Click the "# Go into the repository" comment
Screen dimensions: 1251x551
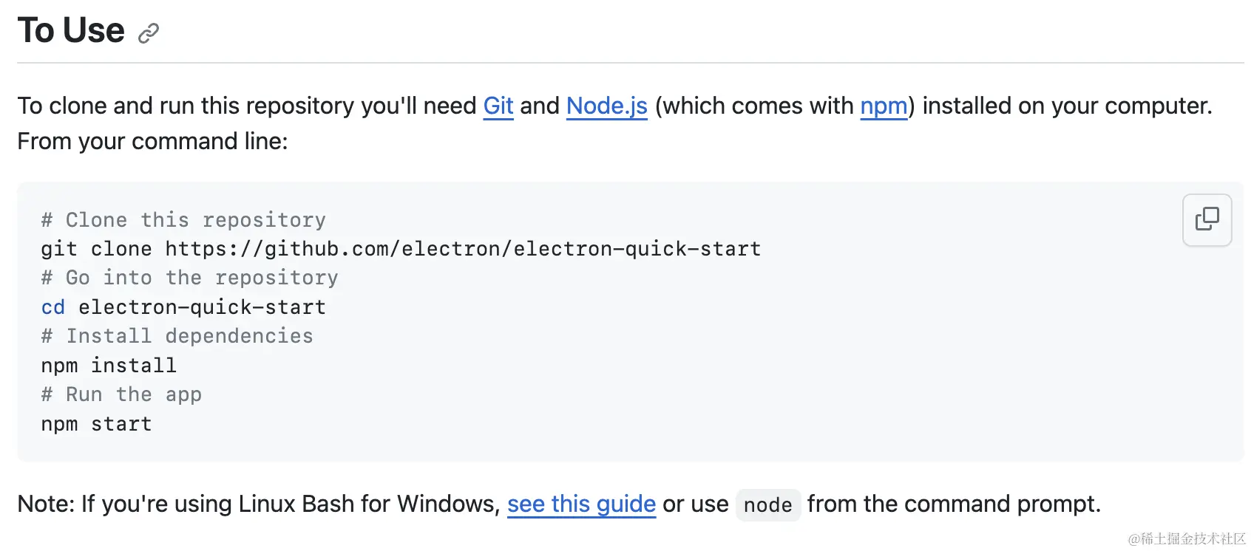click(189, 278)
